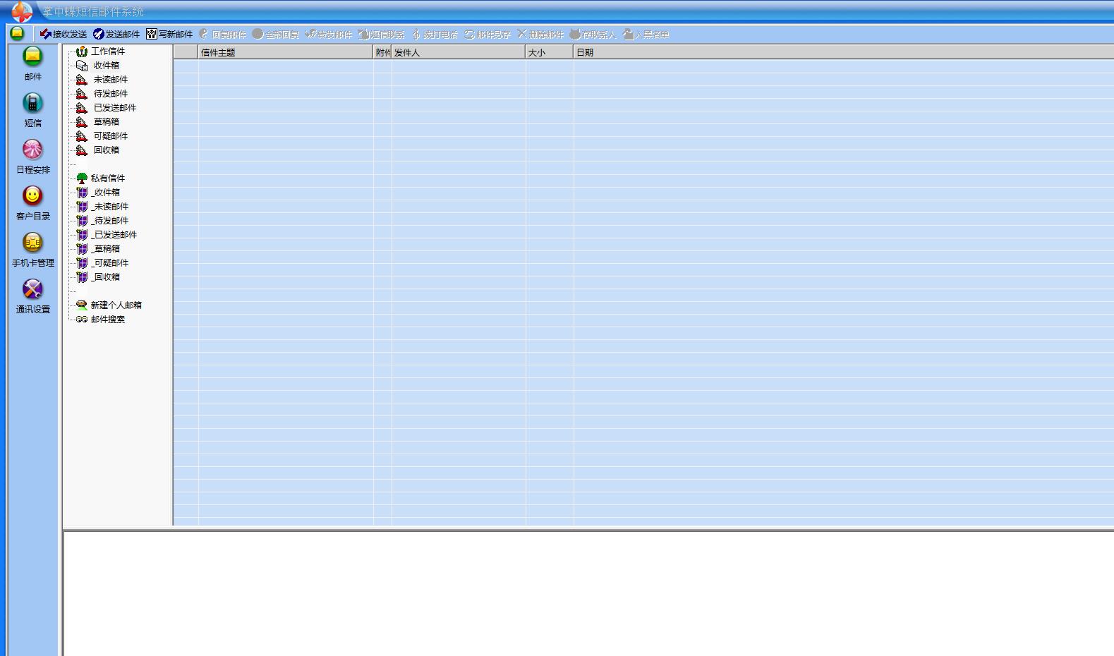Click the yellow mail icon at toolbar start

(x=17, y=33)
